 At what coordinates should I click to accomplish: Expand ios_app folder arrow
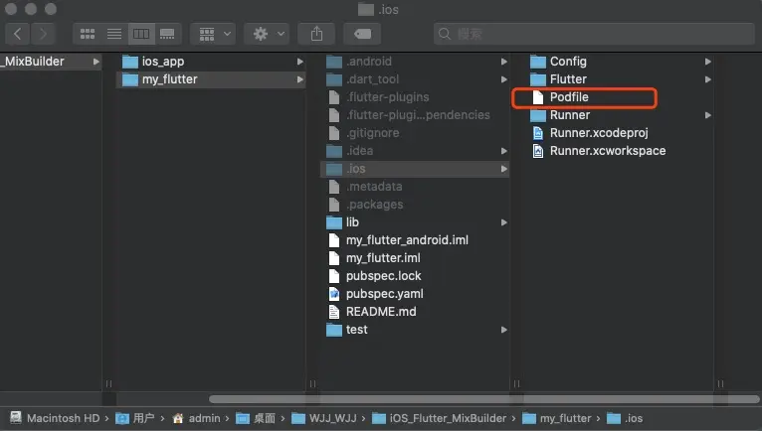pos(300,62)
